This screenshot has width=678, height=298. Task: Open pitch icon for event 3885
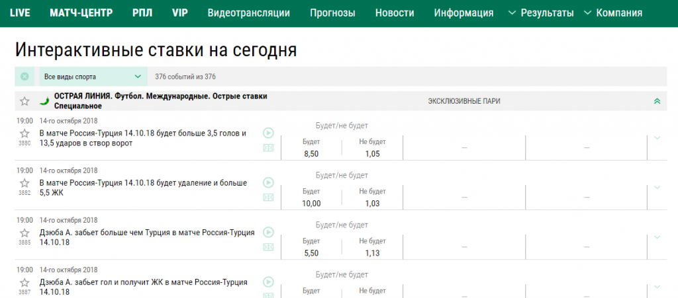pyautogui.click(x=268, y=246)
